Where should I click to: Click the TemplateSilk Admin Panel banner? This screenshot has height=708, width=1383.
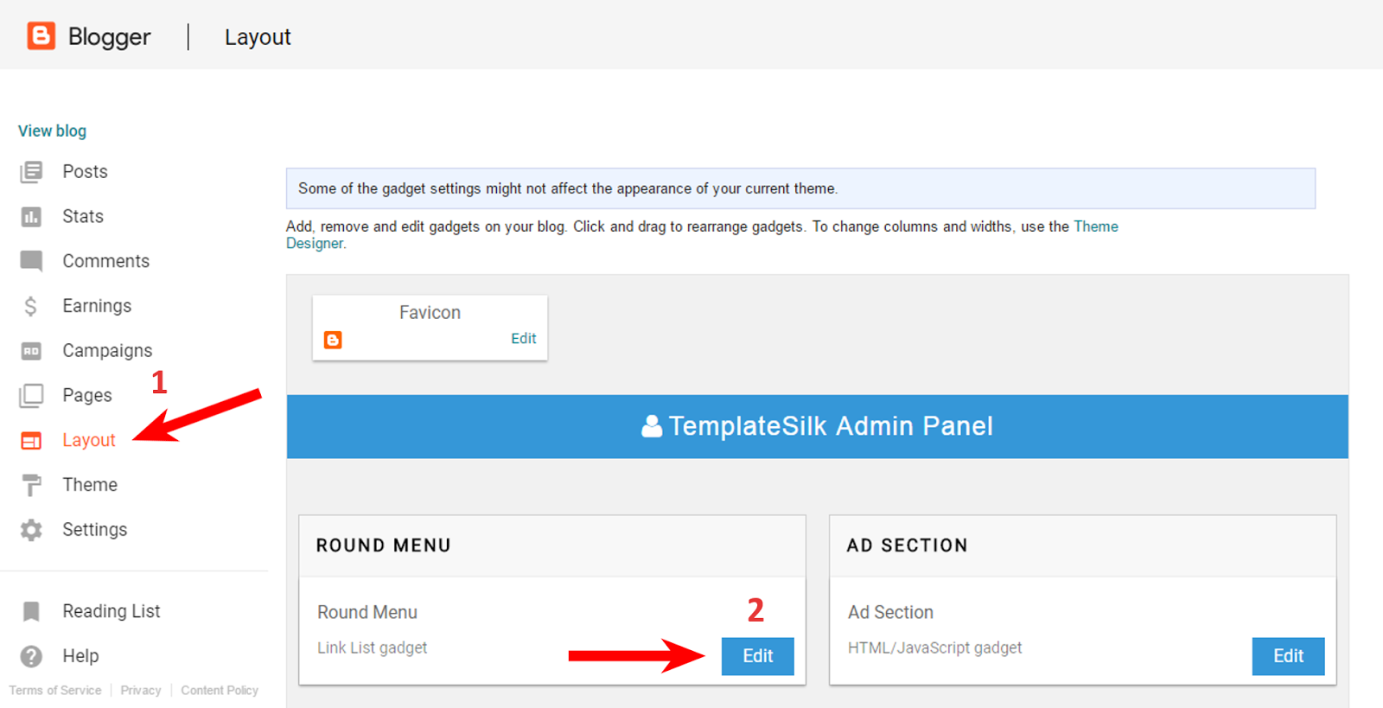tap(817, 426)
